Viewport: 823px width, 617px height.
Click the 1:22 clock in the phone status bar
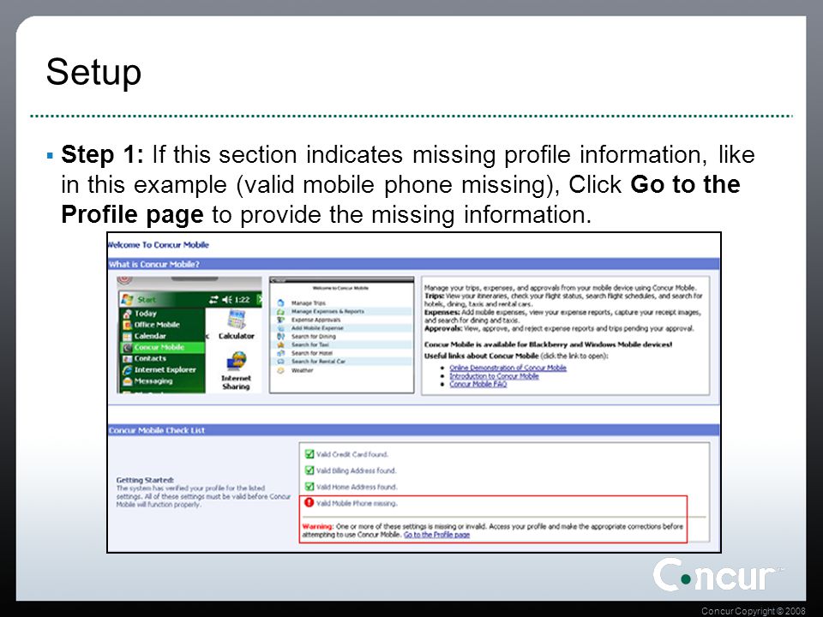point(242,300)
